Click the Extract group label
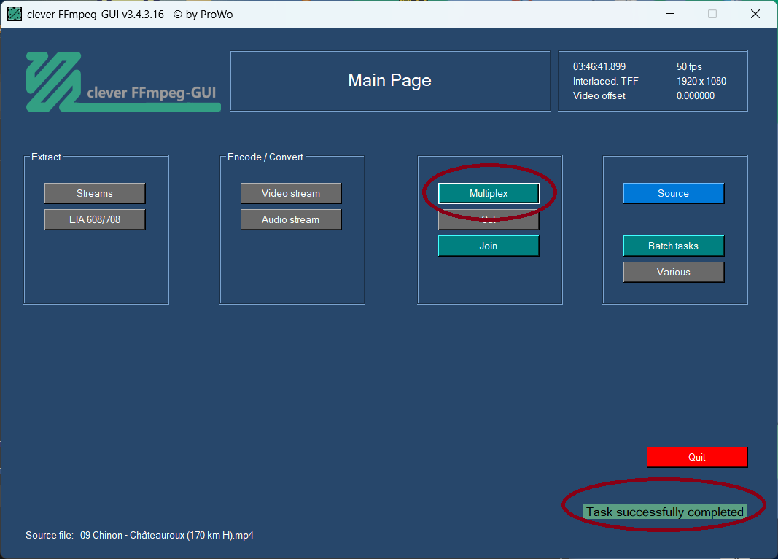 coord(46,157)
